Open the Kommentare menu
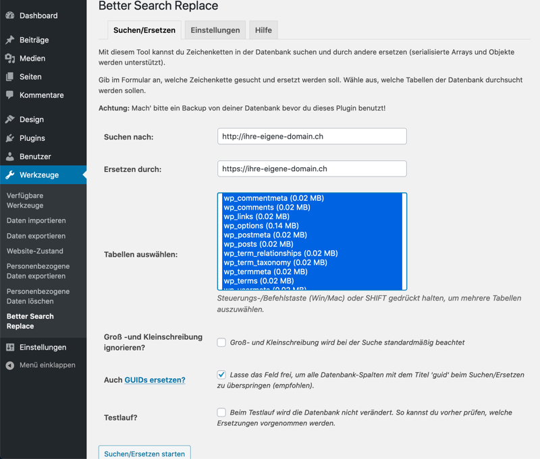 pyautogui.click(x=42, y=95)
